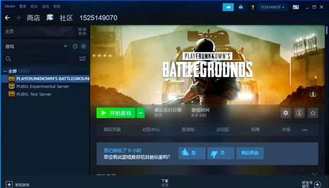The height and width of the screenshot is (188, 329).
Task: Open the 游戏 games menu in menu bar
Action: (x=45, y=7)
